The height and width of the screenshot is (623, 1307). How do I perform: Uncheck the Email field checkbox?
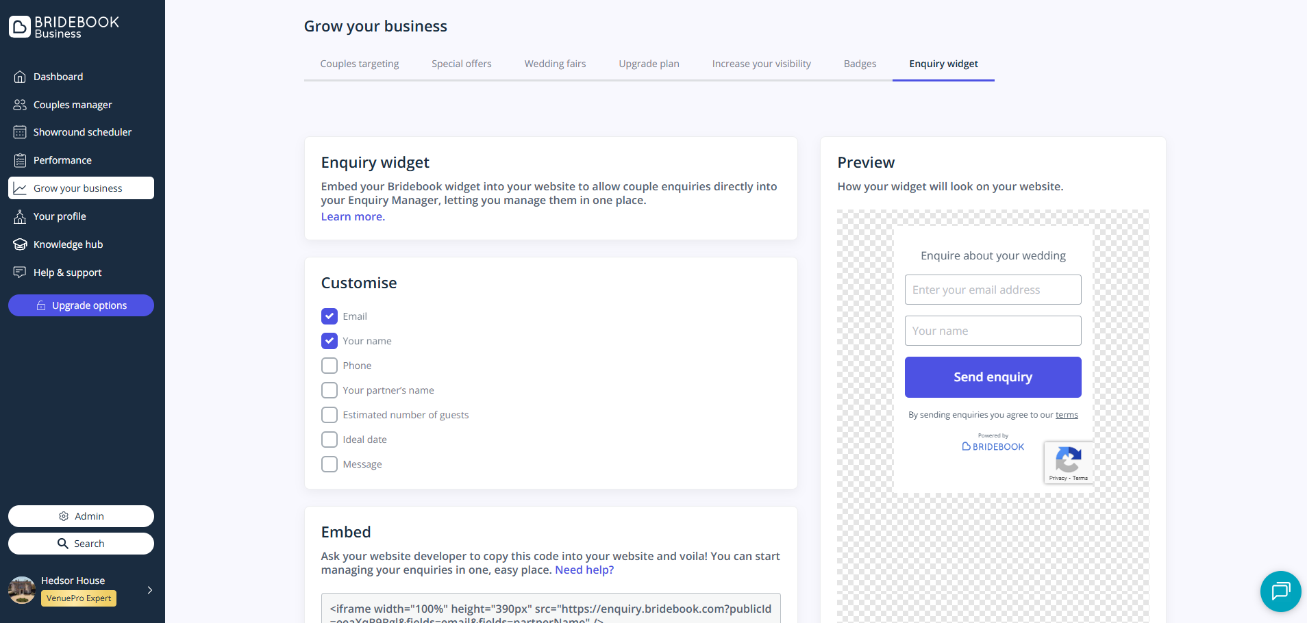coord(329,316)
